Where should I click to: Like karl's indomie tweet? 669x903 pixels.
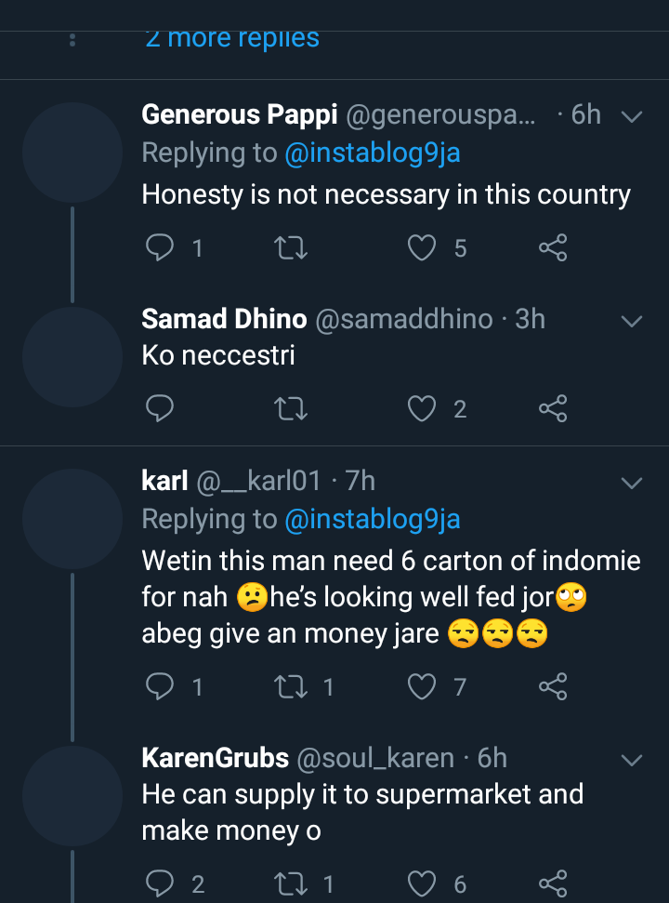pos(423,686)
